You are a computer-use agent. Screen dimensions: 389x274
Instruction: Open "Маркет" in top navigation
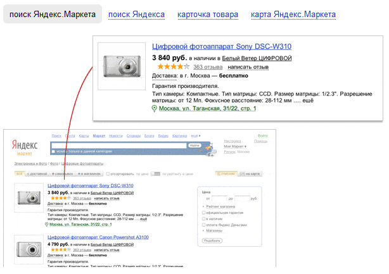pos(99,136)
